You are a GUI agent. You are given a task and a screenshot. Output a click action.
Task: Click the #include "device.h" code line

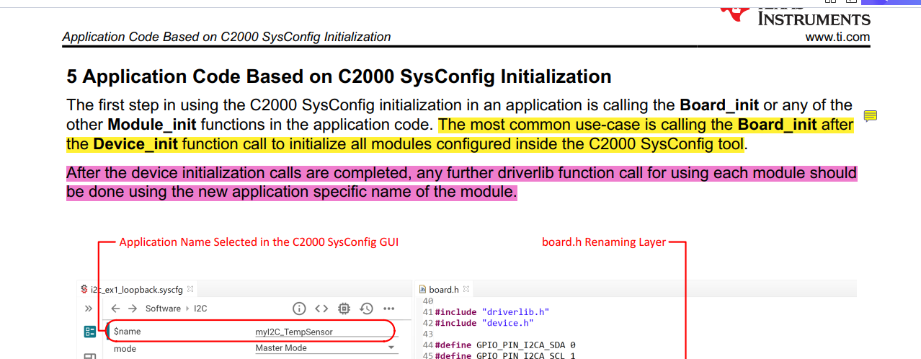click(484, 323)
